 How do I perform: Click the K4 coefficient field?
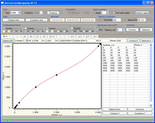[91, 40]
